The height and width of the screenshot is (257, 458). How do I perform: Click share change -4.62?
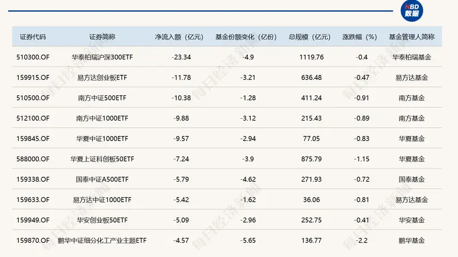click(x=248, y=179)
